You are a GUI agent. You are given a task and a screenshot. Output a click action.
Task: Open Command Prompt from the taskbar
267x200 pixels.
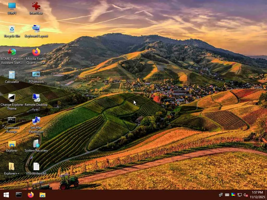click(x=19, y=195)
